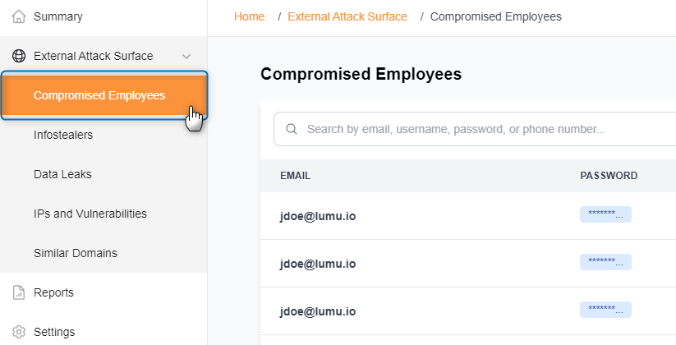The image size is (676, 345).
Task: Click the Summary home icon
Action: [20, 16]
